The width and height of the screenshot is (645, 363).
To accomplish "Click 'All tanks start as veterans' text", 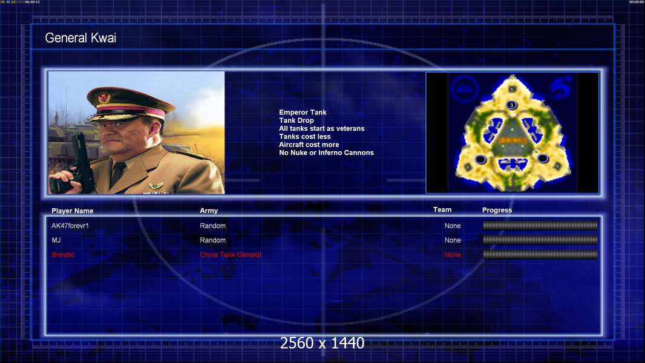I will [x=322, y=128].
